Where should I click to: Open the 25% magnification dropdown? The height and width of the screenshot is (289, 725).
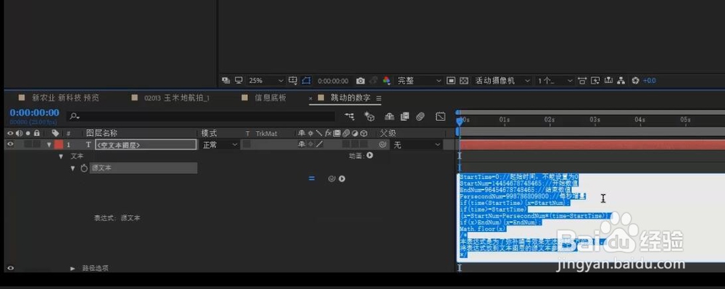266,80
